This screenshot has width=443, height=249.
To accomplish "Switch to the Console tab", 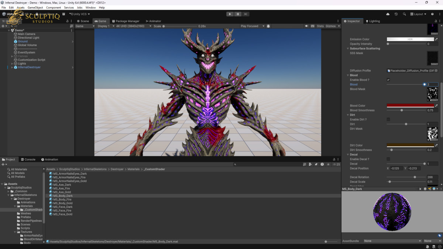I will 28,159.
